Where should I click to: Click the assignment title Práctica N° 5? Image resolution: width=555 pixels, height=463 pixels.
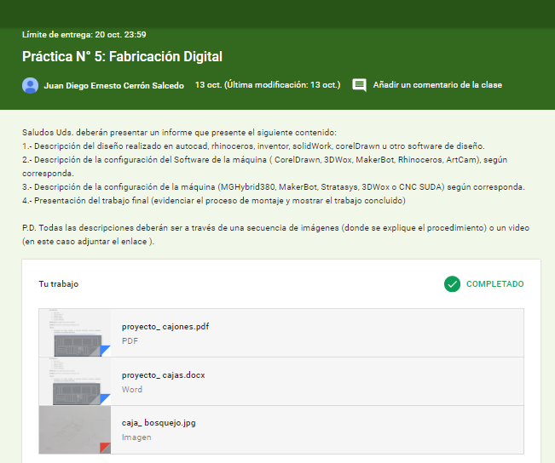pyautogui.click(x=122, y=57)
